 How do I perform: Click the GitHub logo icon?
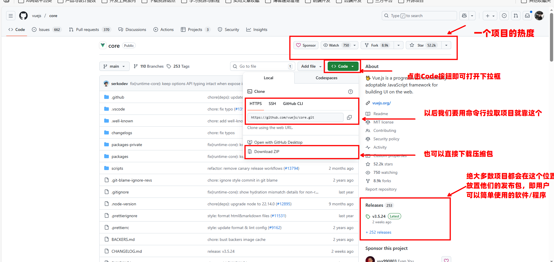point(23,16)
